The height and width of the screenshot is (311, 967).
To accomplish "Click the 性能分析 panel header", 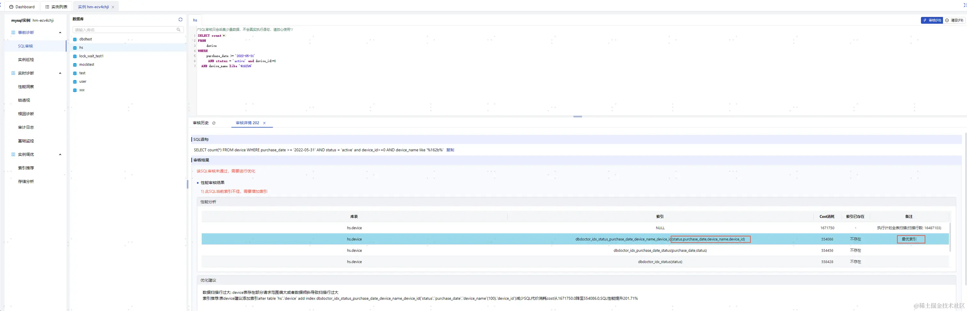I will 576,202.
